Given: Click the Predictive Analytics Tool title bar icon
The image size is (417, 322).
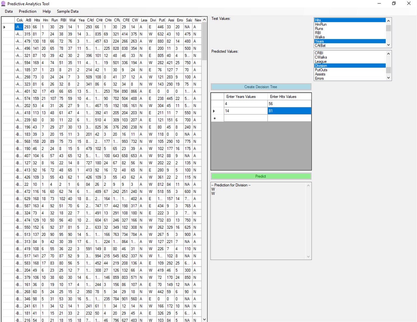Looking at the screenshot, I should coord(3,4).
